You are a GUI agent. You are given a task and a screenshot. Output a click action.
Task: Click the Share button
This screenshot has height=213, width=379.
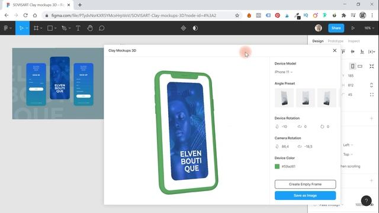(x=336, y=28)
